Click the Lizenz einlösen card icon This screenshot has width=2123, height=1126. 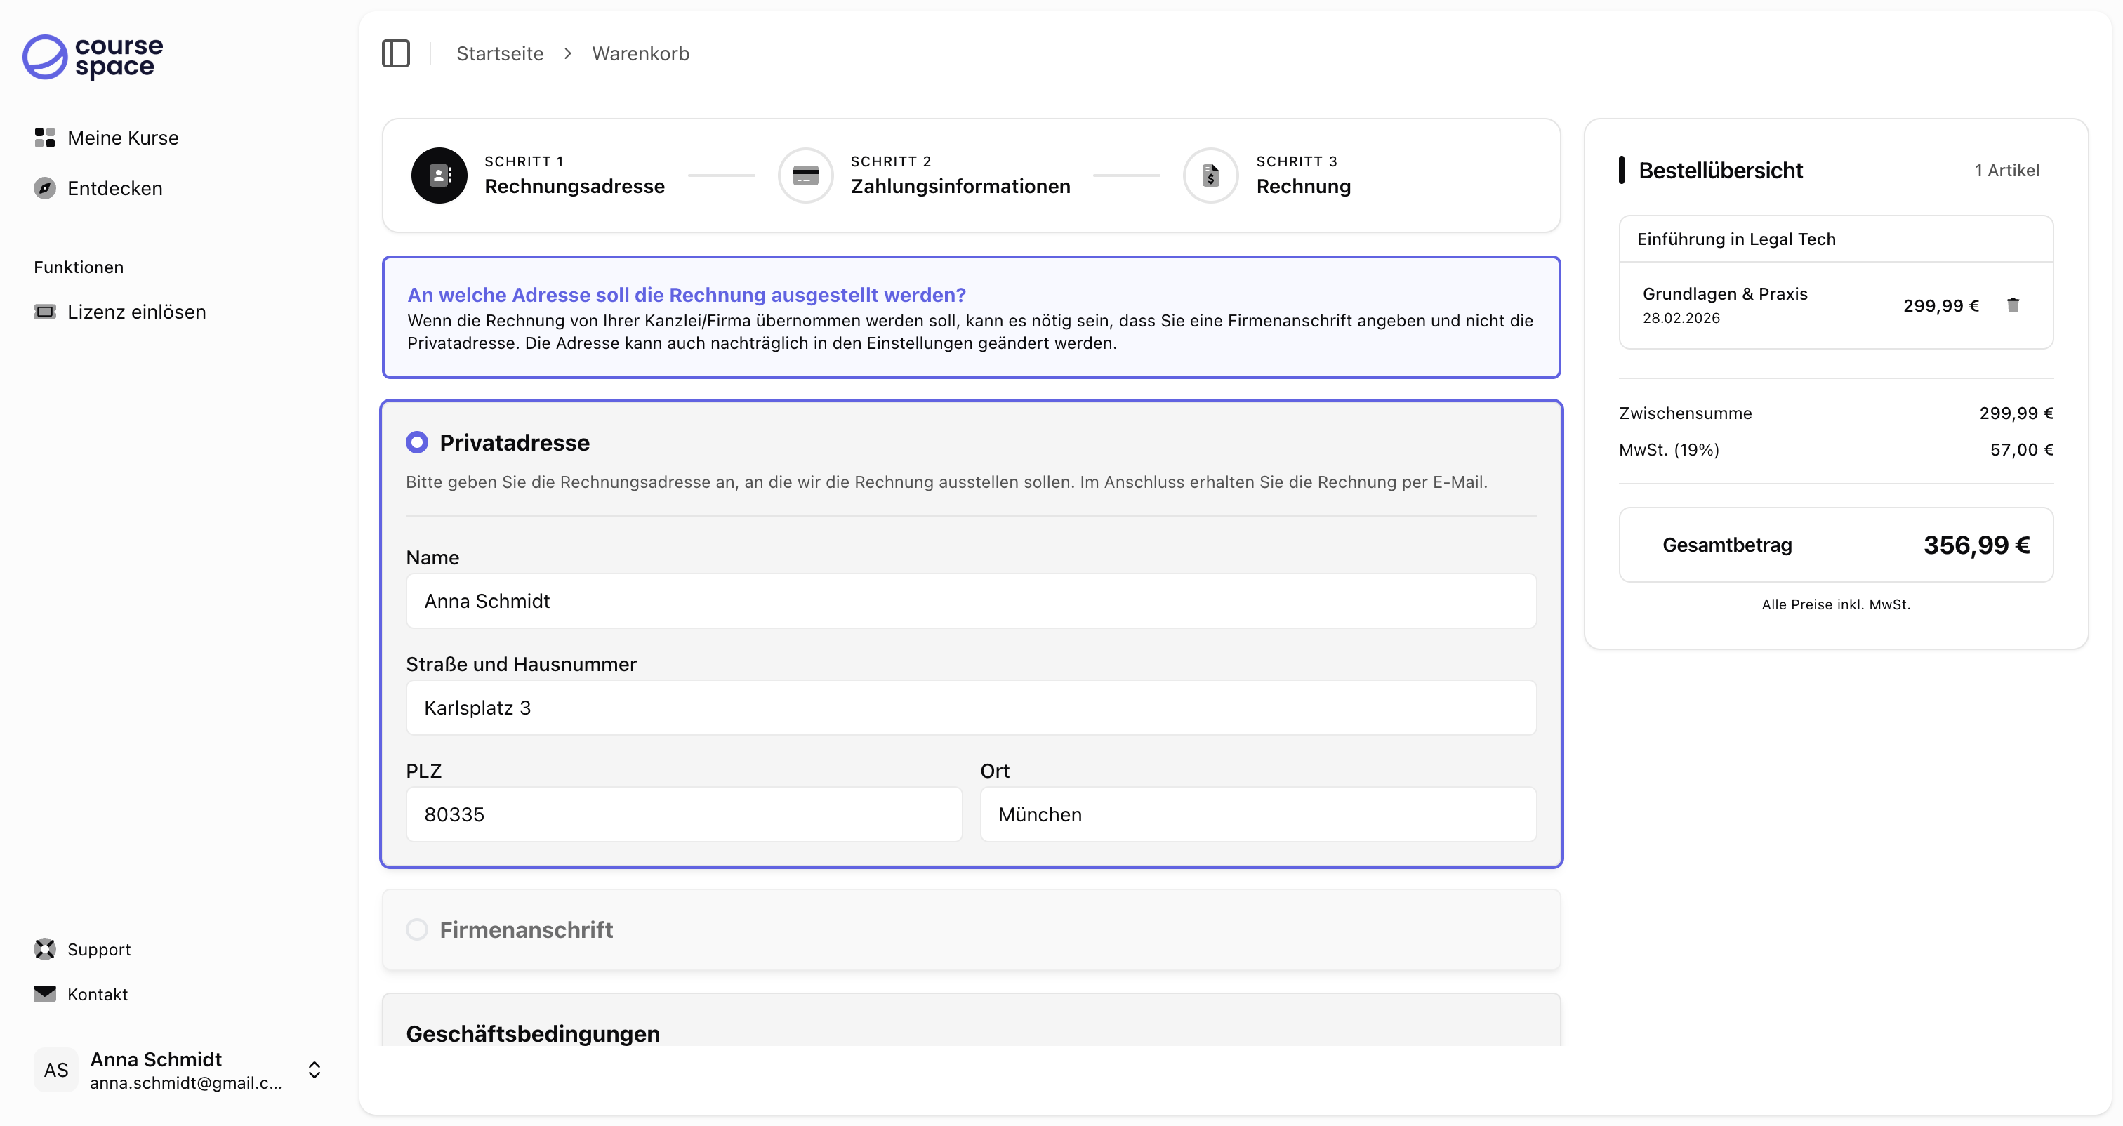click(x=44, y=311)
